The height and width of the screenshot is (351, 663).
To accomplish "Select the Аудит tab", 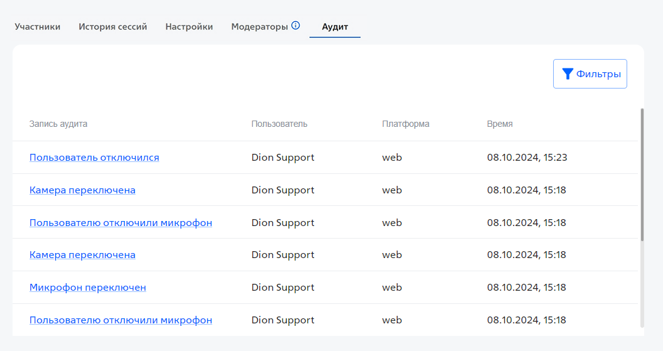I will [x=335, y=27].
